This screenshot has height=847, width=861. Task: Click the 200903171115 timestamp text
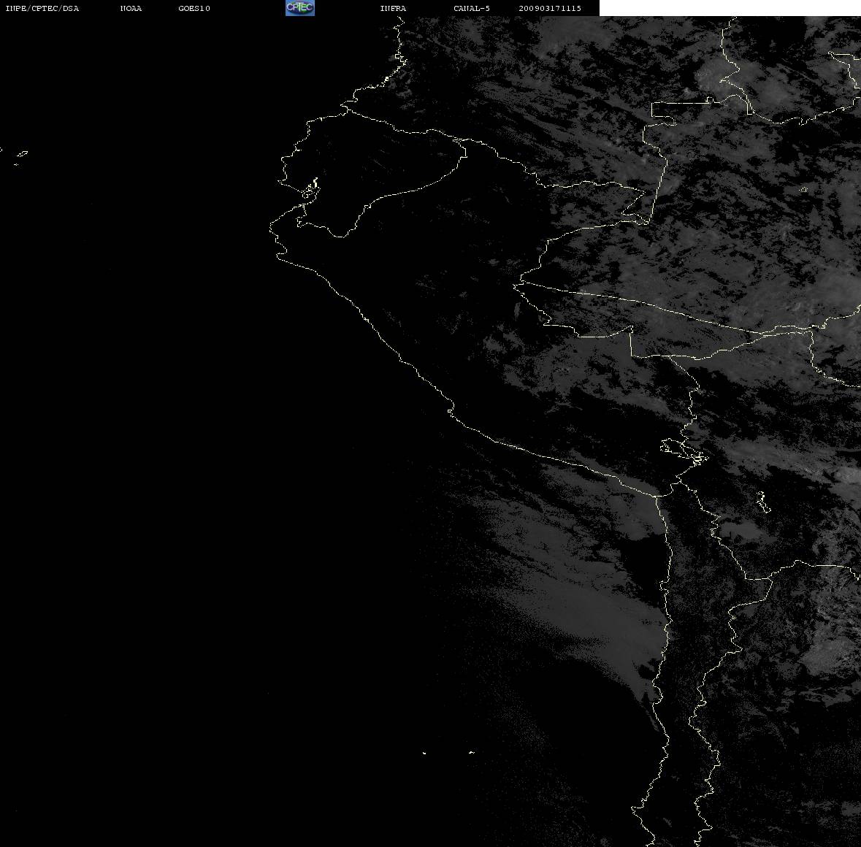550,8
